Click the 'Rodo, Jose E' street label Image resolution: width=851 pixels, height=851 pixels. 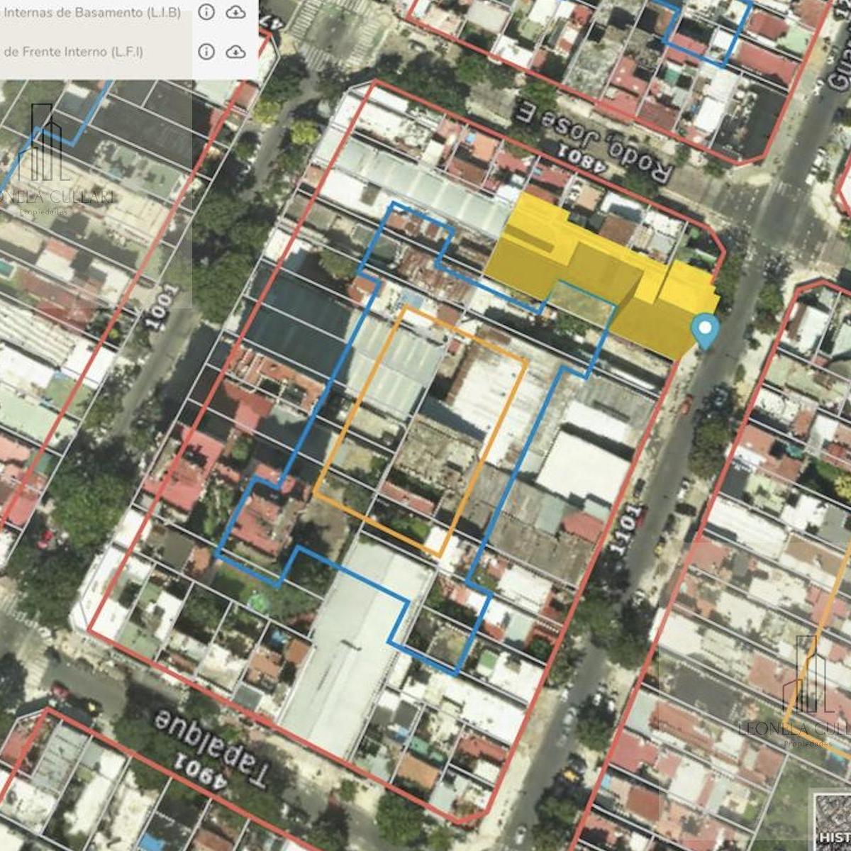coord(594,142)
